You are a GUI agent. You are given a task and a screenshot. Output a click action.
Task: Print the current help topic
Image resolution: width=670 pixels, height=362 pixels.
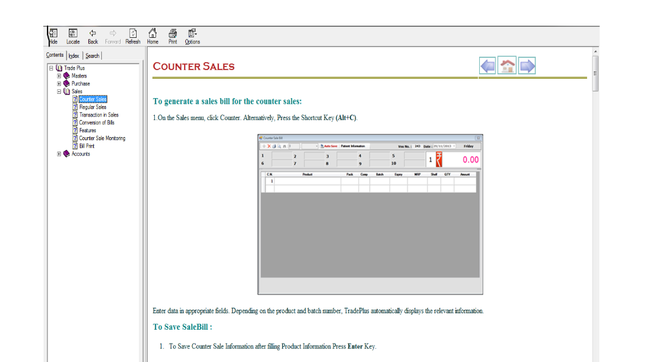(173, 37)
